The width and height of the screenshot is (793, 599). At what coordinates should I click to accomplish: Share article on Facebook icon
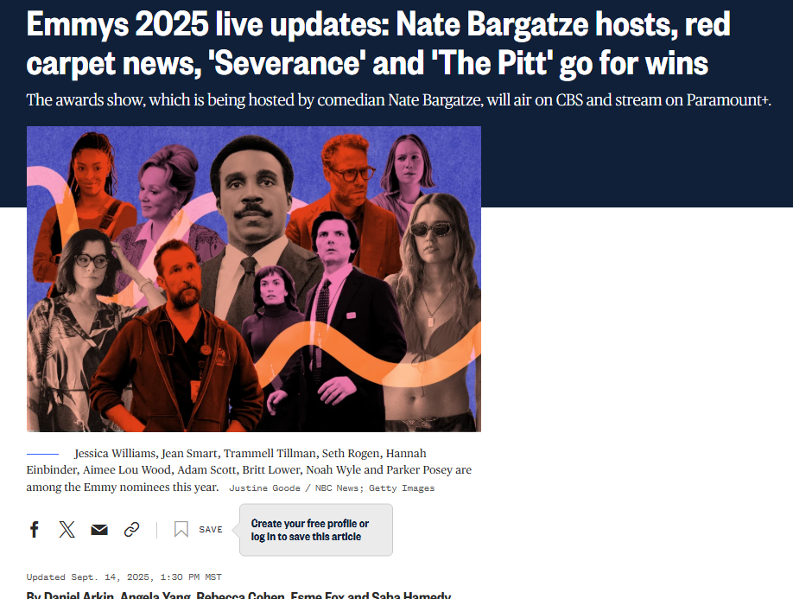click(x=35, y=530)
